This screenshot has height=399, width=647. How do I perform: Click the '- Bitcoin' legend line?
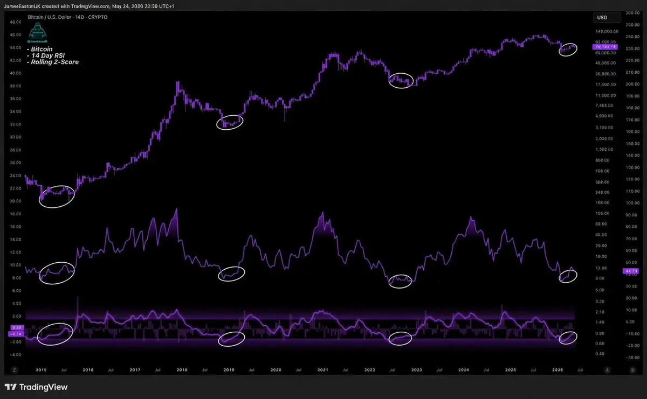pos(40,49)
